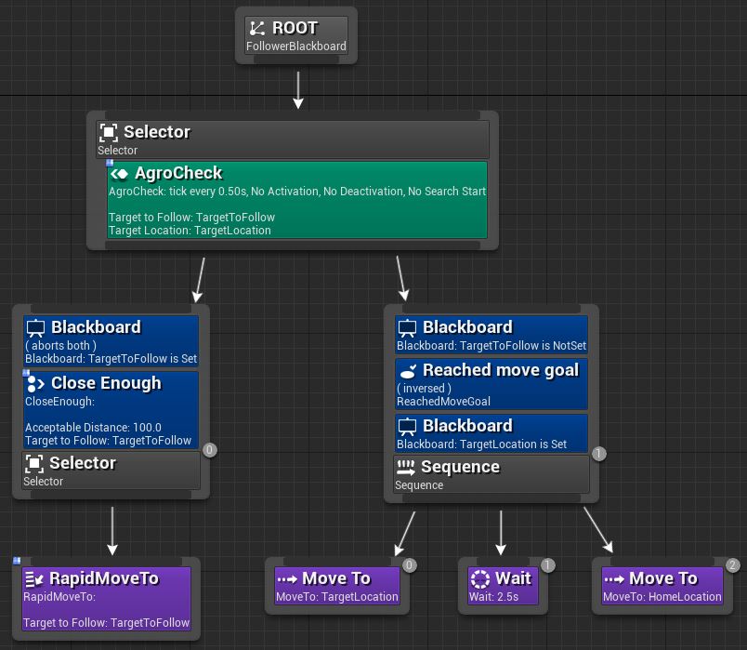
Task: Click the Reached move goal decorator icon
Action: (x=407, y=370)
